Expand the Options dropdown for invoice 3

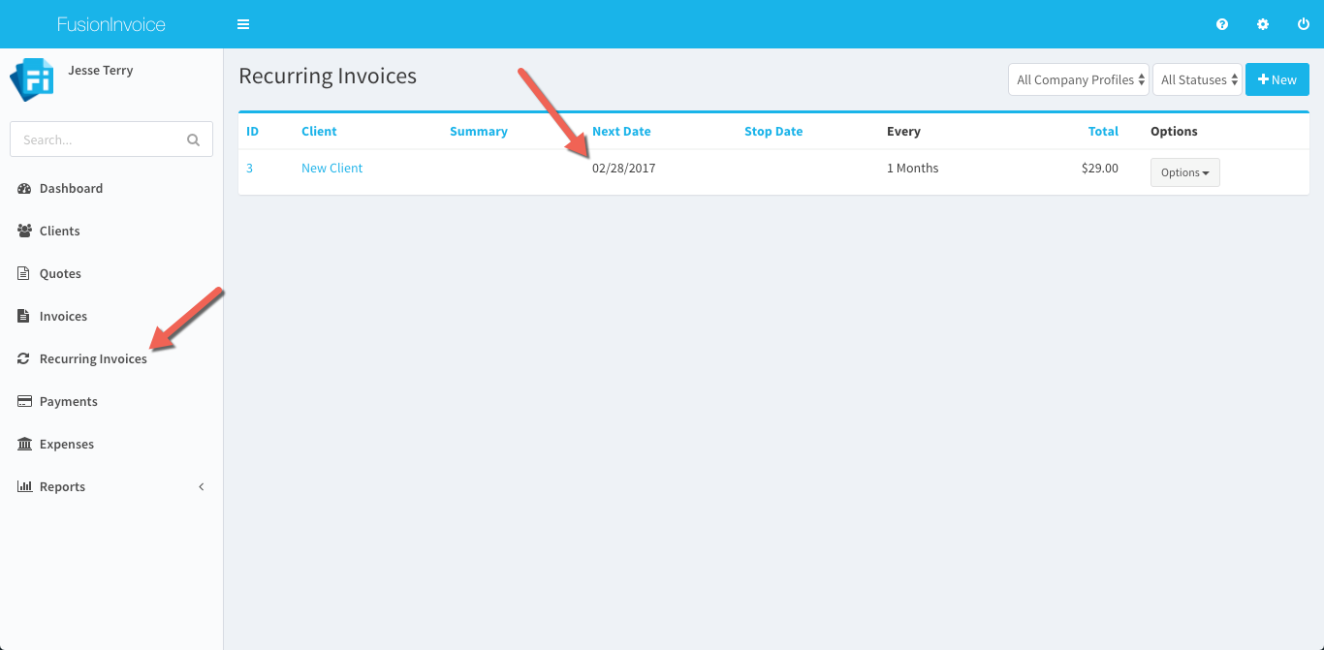tap(1184, 172)
